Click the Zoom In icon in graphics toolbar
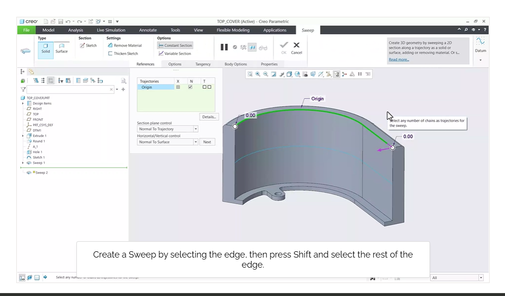The height and width of the screenshot is (296, 505). coord(258,74)
